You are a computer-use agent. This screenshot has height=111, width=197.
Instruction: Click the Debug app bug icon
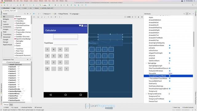tap(55, 5)
